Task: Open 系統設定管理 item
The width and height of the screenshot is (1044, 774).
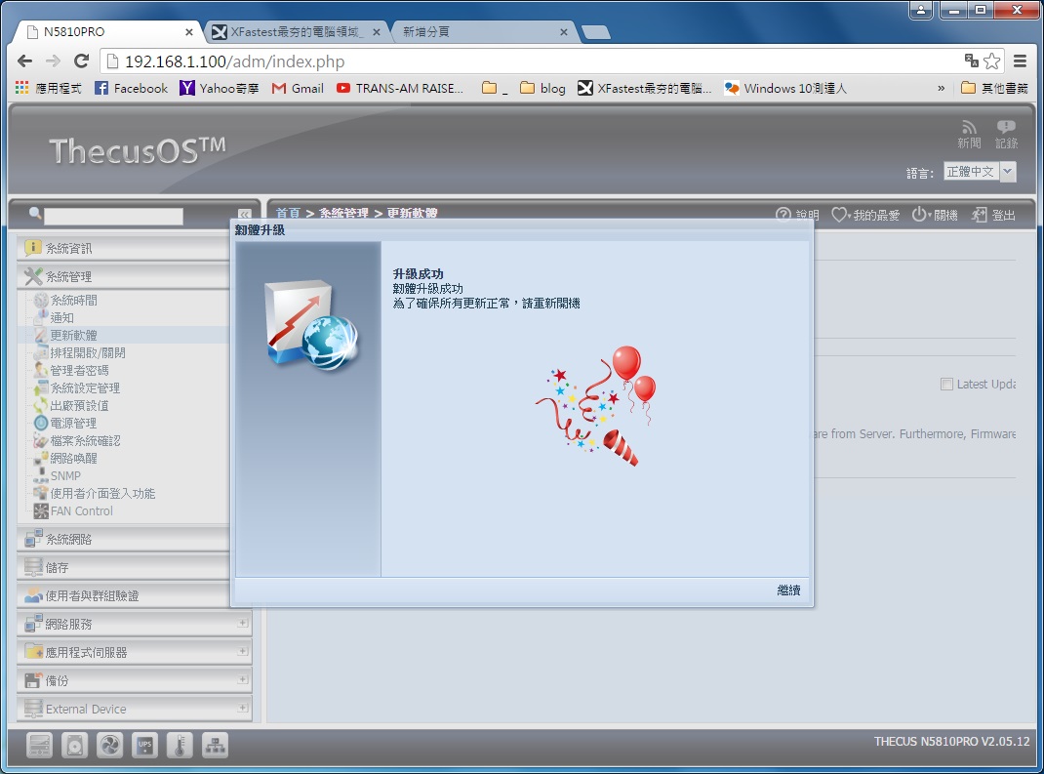Action: point(85,387)
